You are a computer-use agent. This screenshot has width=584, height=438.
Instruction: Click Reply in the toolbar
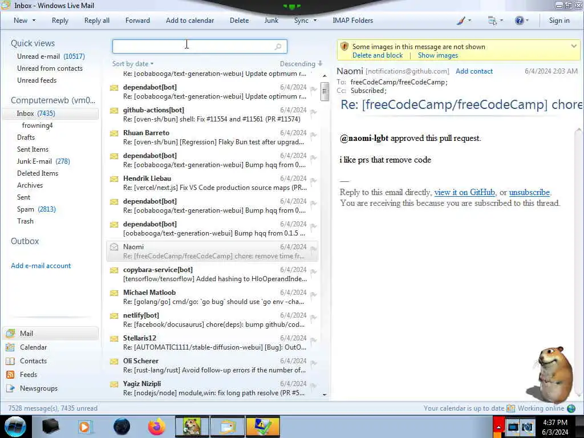(x=60, y=21)
